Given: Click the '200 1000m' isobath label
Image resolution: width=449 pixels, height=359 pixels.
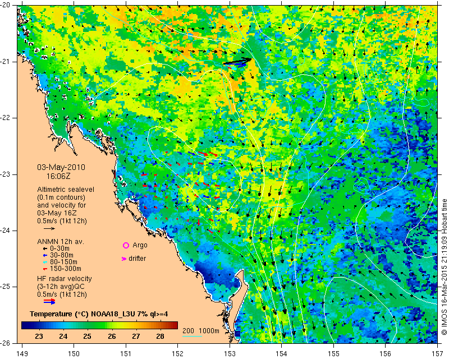Looking at the screenshot, I should (201, 331).
